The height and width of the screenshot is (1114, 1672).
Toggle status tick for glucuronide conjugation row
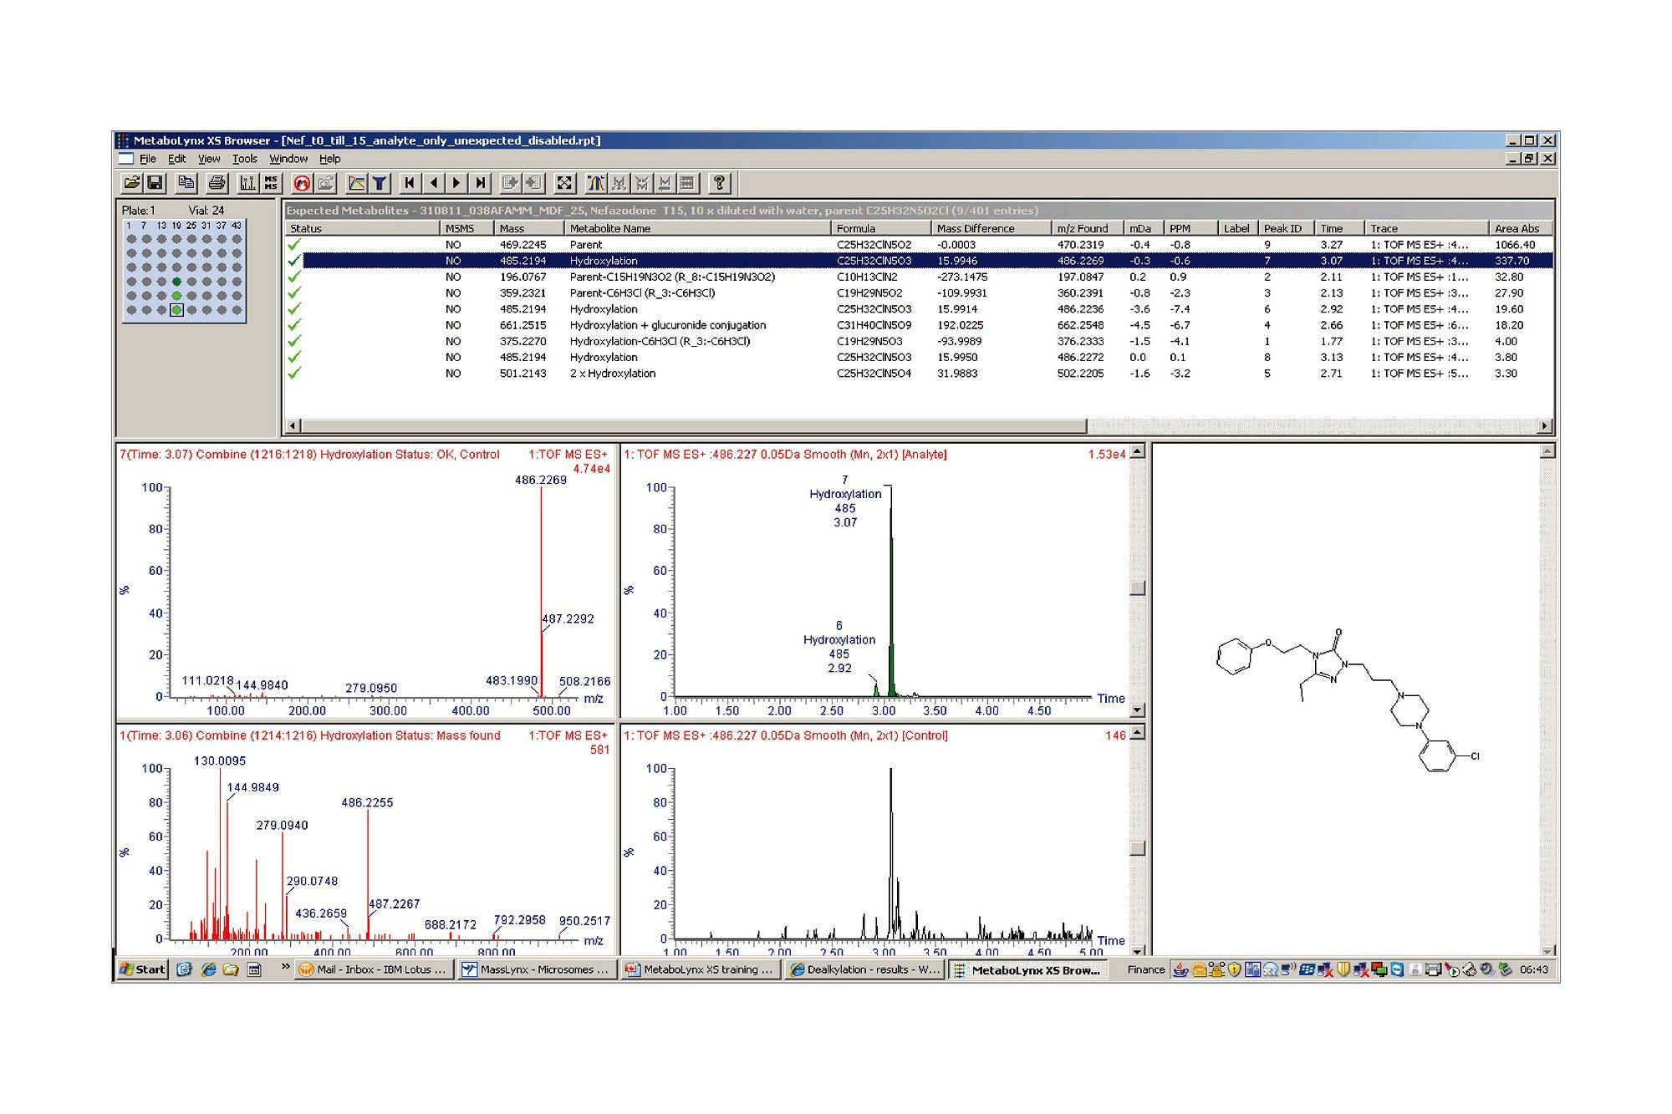coord(294,325)
